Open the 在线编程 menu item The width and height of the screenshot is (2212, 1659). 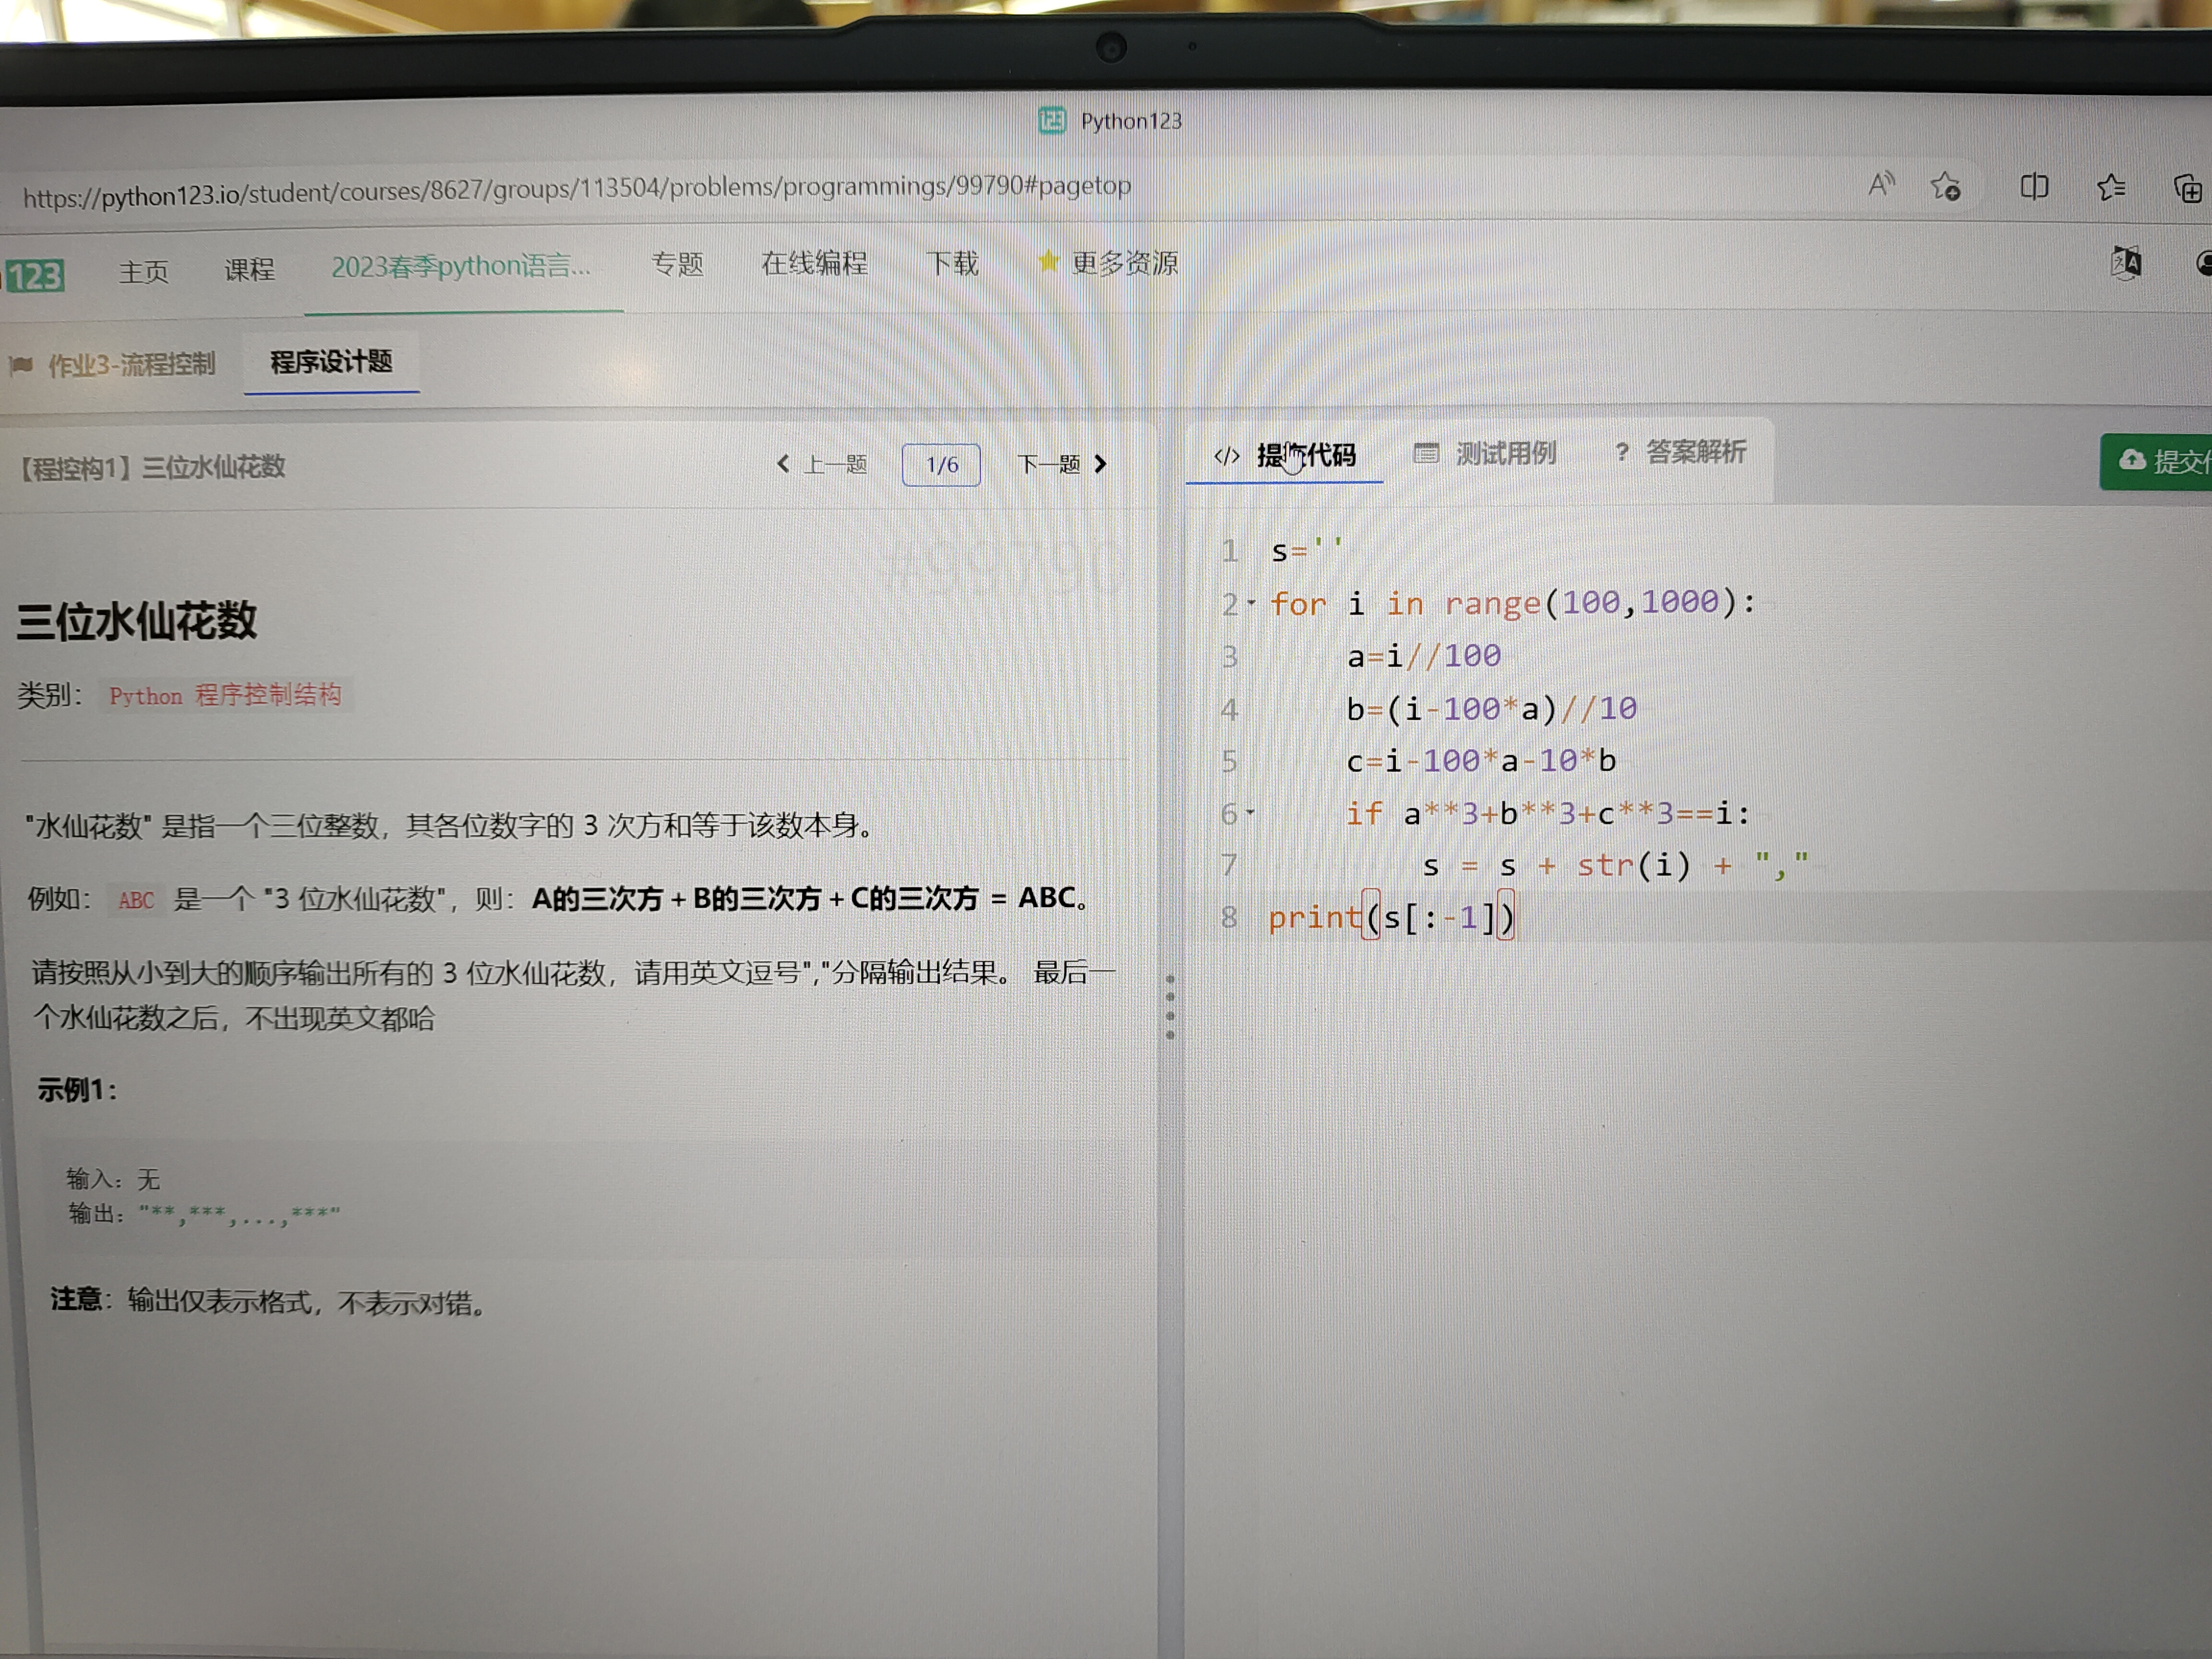point(814,263)
